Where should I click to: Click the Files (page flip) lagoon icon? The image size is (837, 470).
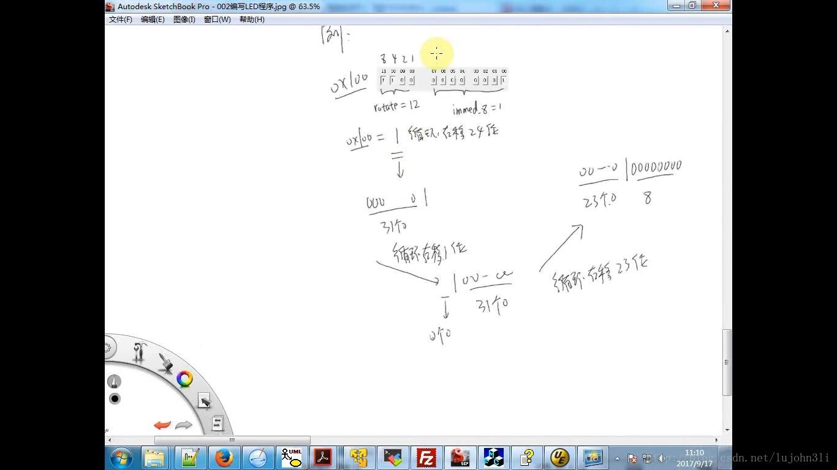(x=217, y=423)
